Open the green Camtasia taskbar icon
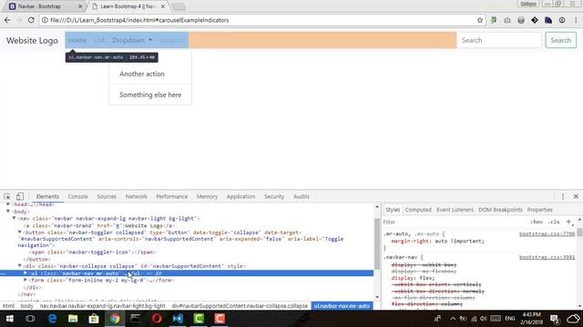Viewport: 583px width, 327px height. tap(199, 319)
